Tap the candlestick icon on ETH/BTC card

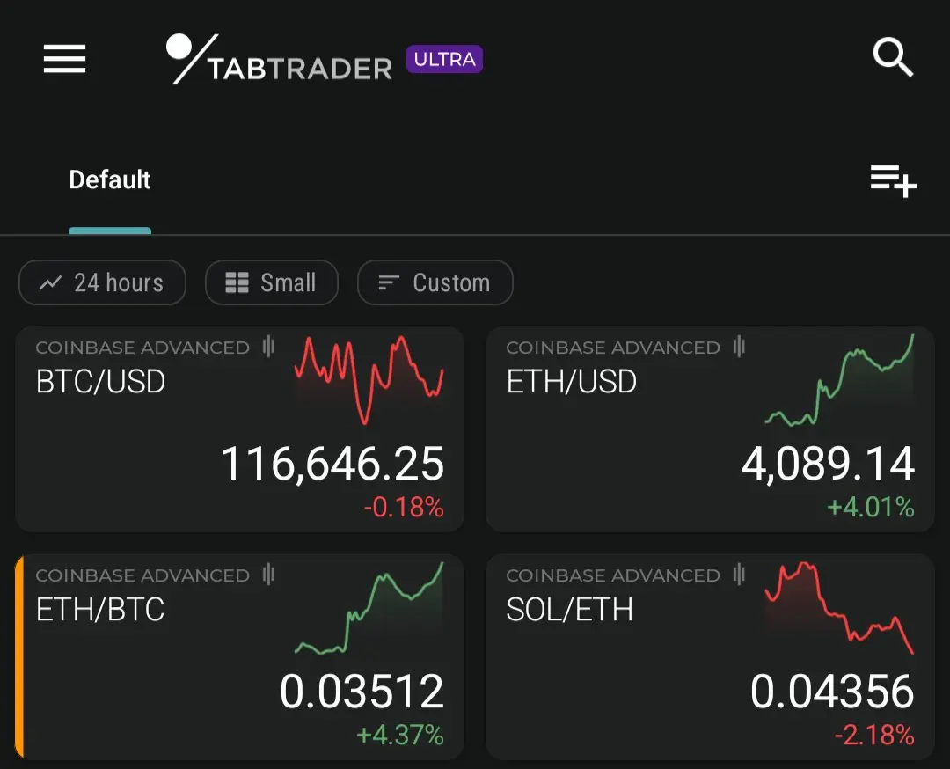(x=268, y=574)
